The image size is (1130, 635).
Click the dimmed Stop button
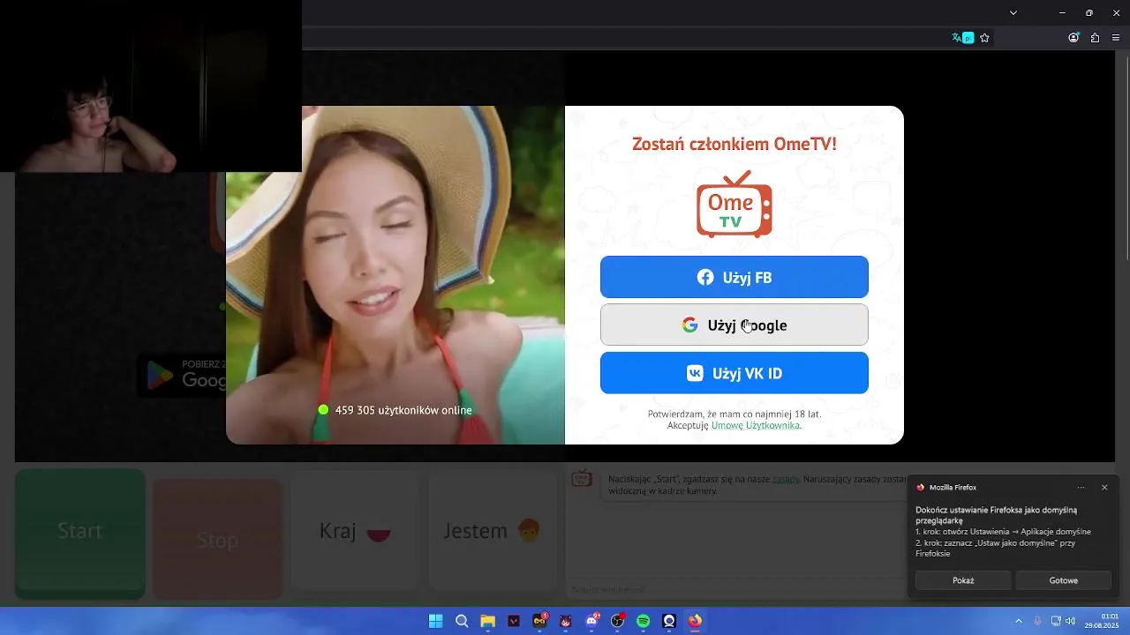coord(217,540)
